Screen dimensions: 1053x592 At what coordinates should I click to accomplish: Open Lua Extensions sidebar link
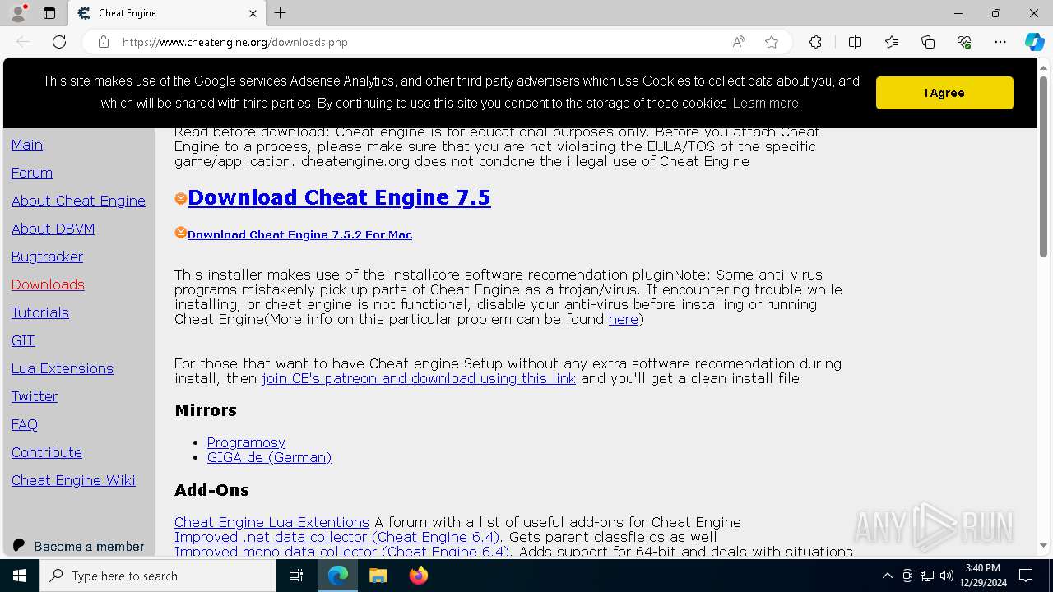pyautogui.click(x=63, y=368)
